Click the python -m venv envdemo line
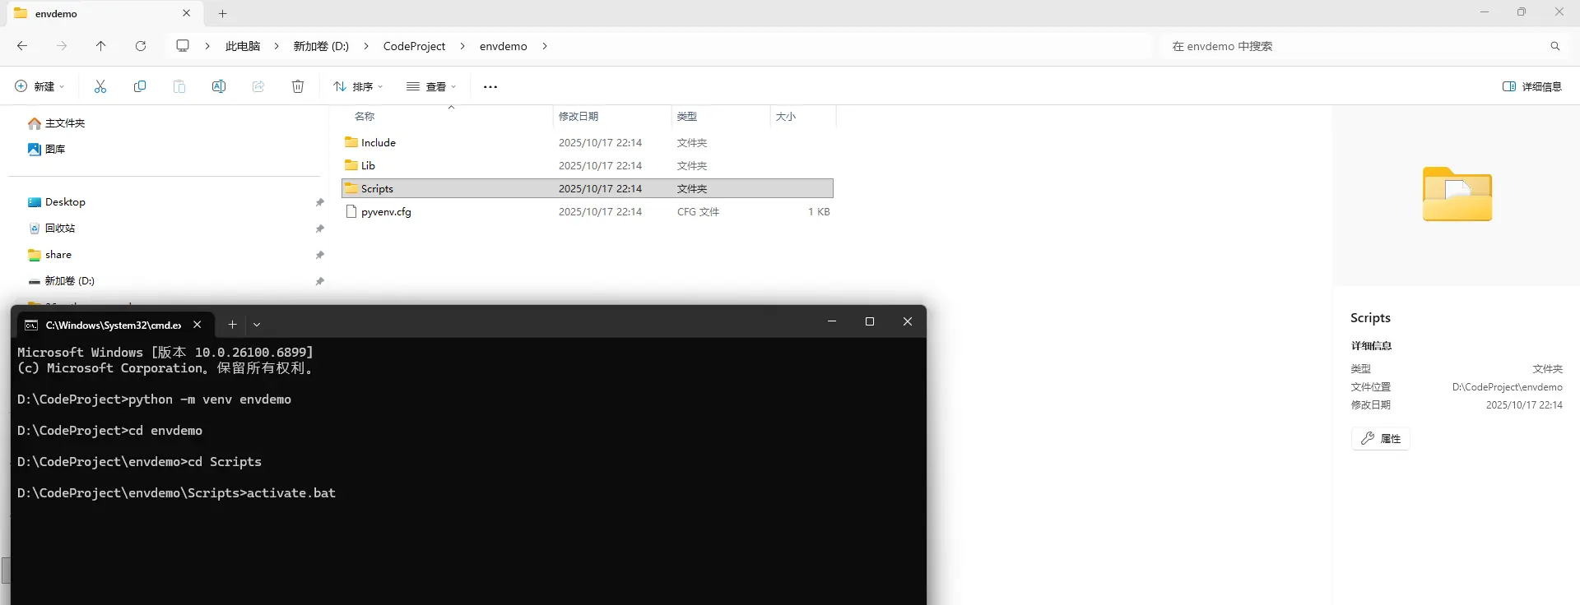Screen dimensions: 1580x605 click(x=154, y=399)
